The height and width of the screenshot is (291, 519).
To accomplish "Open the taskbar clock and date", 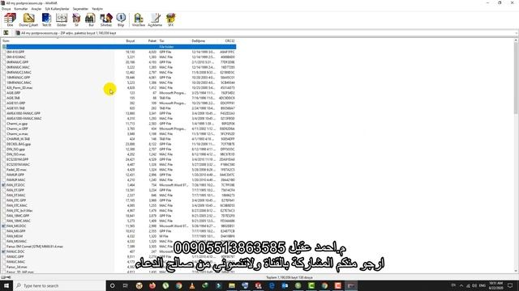I will 495,285.
